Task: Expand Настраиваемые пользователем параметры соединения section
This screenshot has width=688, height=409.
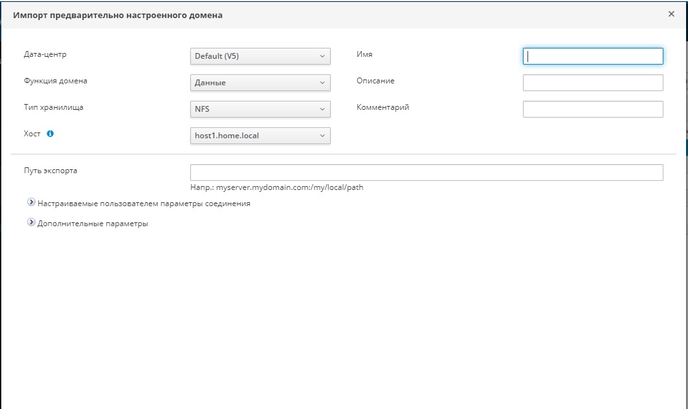Action: tap(144, 204)
